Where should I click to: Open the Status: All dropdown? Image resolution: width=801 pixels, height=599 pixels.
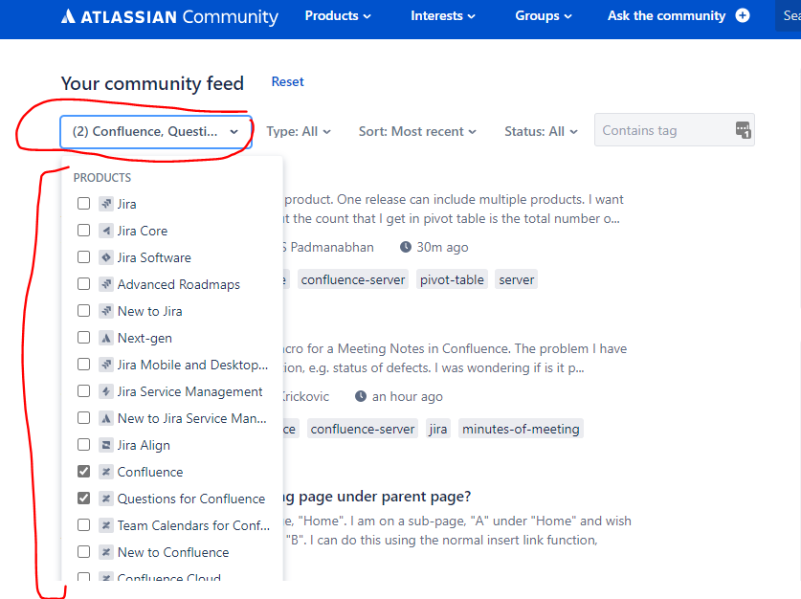tap(541, 132)
